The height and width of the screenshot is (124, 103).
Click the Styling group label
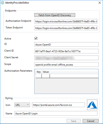[9, 98]
